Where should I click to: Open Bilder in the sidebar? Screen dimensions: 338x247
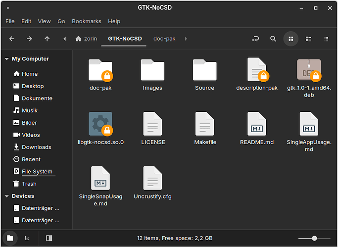(25, 123)
